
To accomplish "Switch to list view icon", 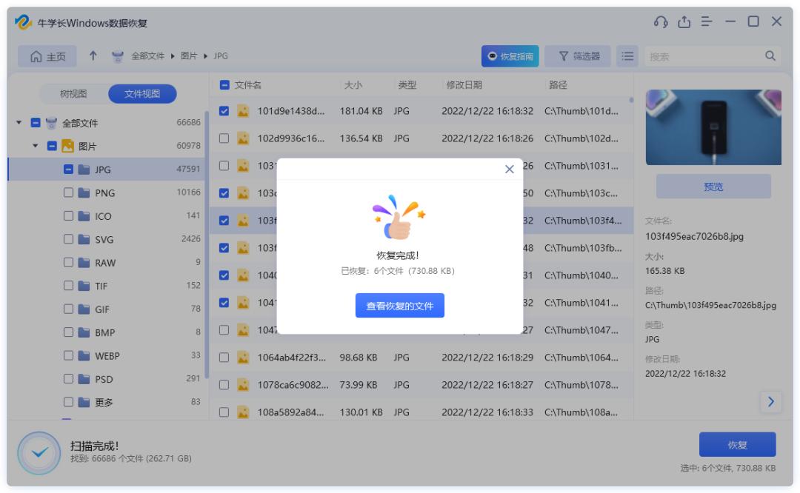I will point(627,56).
